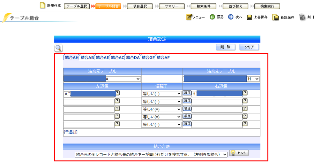Click the 上書保存 floppy disk icon

249,17
